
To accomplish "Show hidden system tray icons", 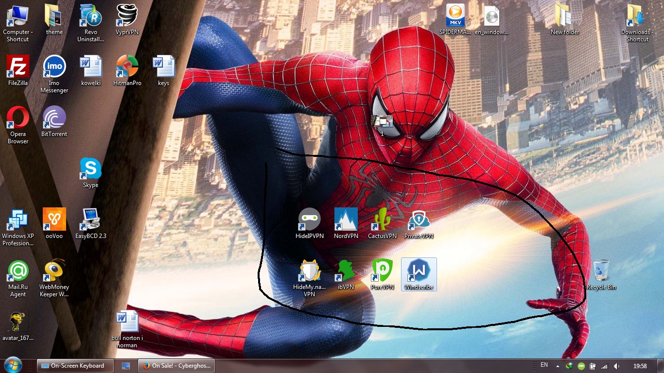I will [x=558, y=366].
